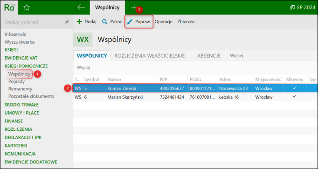Switch to ROZLICZENIA WŁAŚCICIELSKIE tab
The height and width of the screenshot is (169, 318).
point(150,56)
